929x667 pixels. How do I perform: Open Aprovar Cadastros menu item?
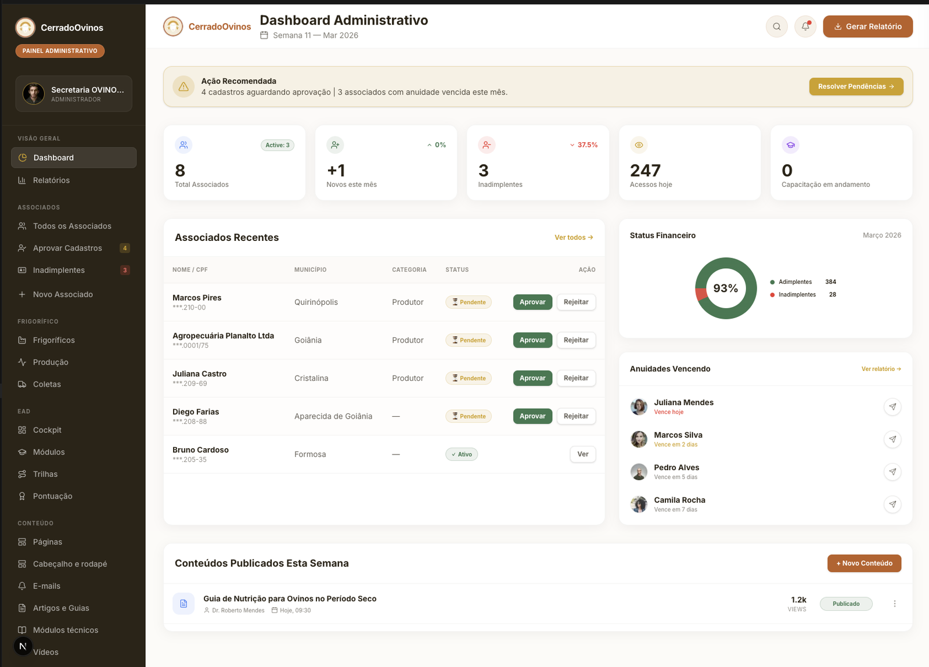click(x=74, y=248)
